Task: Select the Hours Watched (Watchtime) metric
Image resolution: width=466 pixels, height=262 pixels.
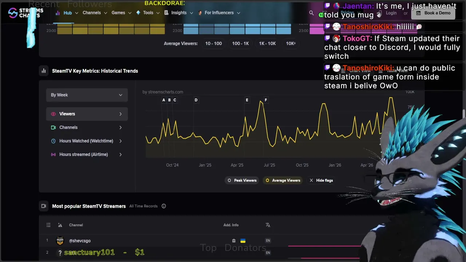Action: coord(87,141)
